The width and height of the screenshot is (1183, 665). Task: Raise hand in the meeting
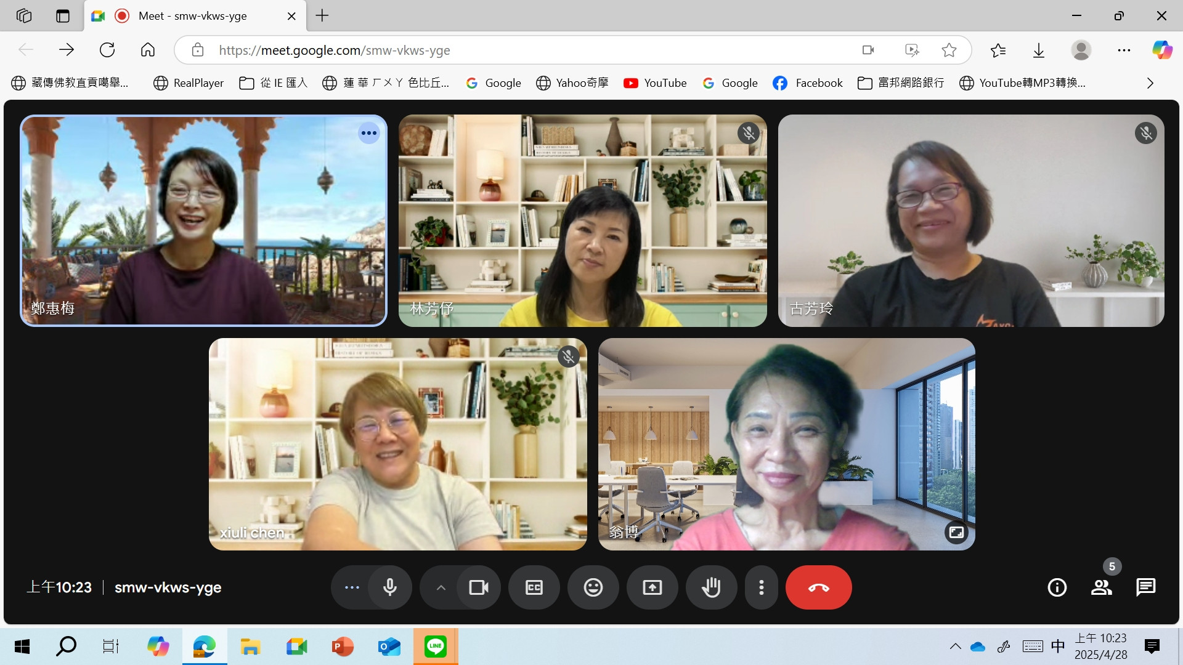coord(711,587)
